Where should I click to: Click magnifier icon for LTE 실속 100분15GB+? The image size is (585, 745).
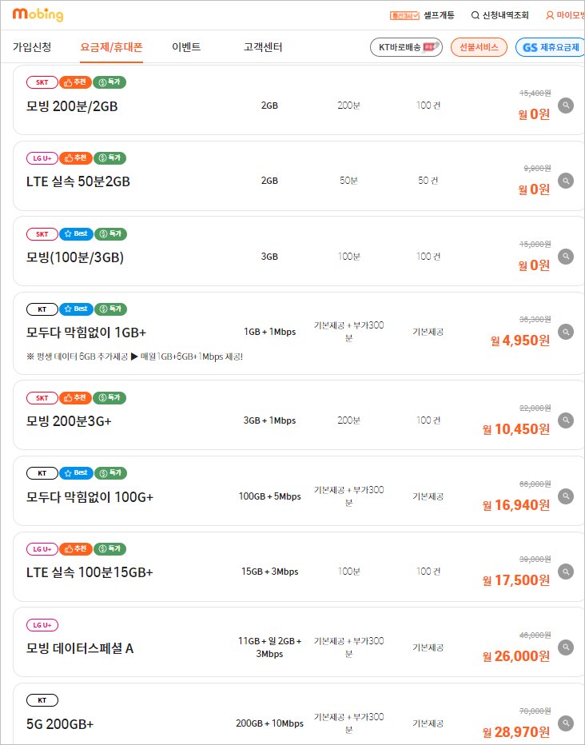click(x=566, y=572)
